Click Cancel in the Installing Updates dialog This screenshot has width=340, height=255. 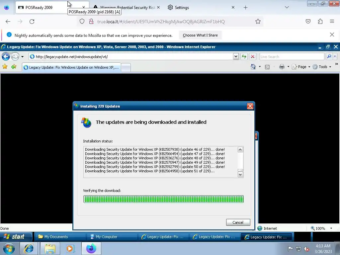click(x=238, y=222)
